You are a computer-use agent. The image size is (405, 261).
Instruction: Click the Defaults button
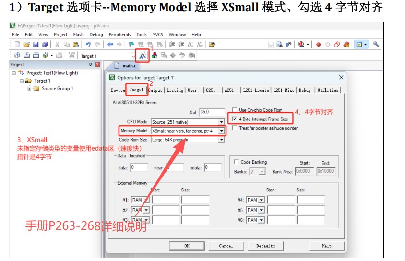pyautogui.click(x=265, y=246)
